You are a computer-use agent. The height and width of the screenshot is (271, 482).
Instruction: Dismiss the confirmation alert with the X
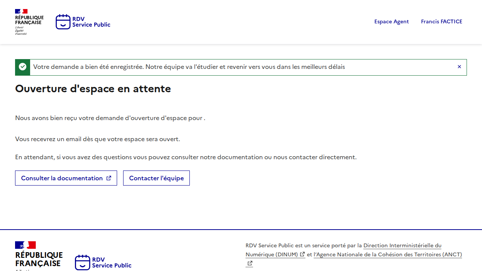tap(459, 67)
